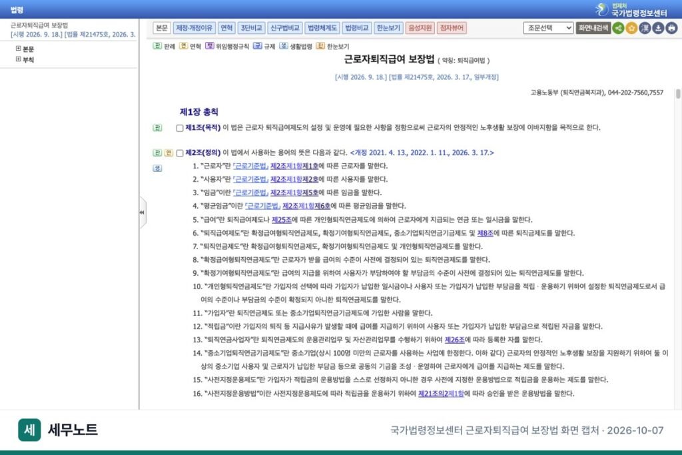
Task: Click the 시행 2026. 9. 18. info line under the title
Action: click(x=417, y=77)
